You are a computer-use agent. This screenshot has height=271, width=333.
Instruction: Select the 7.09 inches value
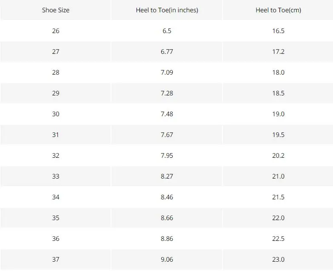tap(167, 72)
